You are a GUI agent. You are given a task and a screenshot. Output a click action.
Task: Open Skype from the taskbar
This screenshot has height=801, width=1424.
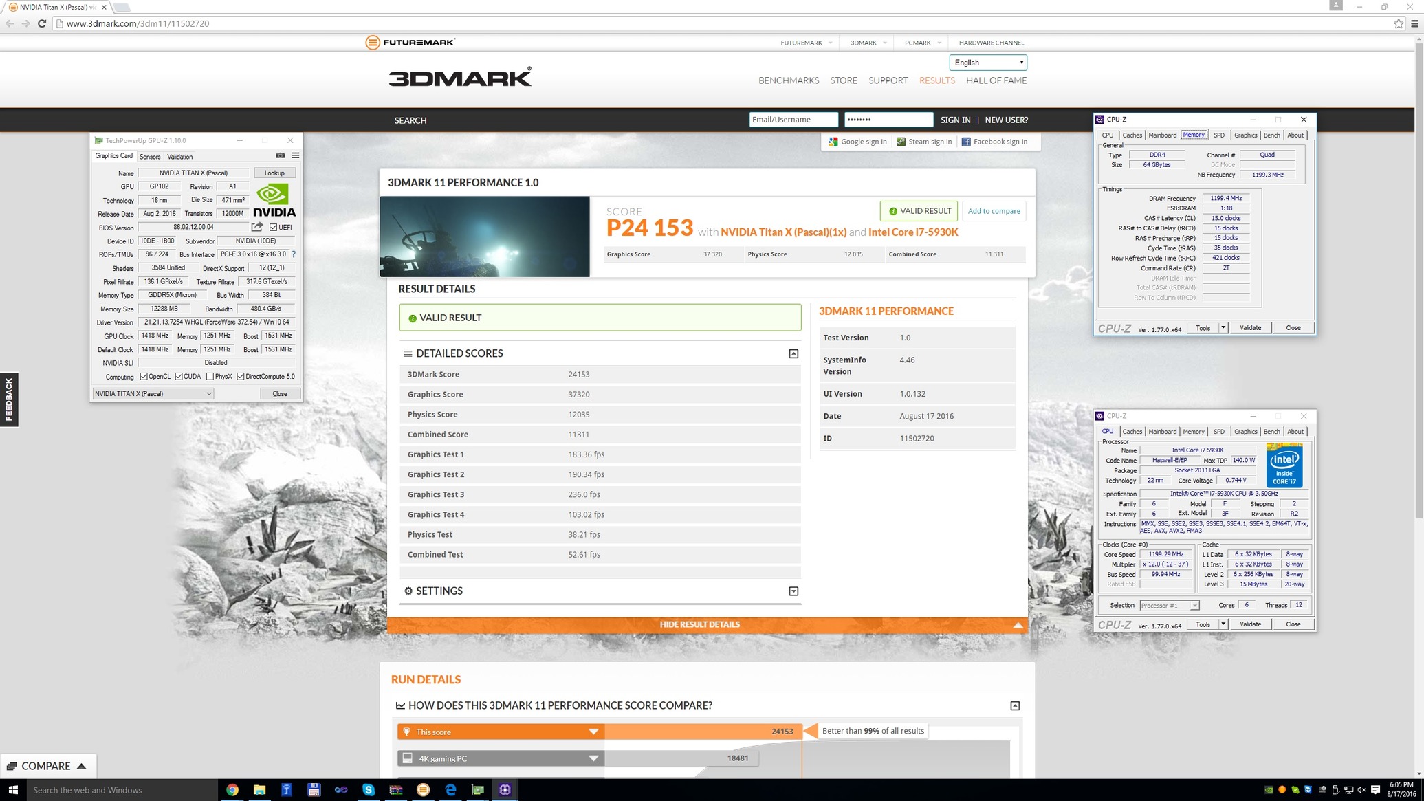coord(368,789)
